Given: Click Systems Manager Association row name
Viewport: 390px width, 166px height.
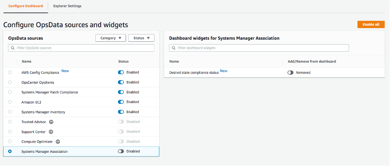Looking at the screenshot, I should pyautogui.click(x=45, y=151).
